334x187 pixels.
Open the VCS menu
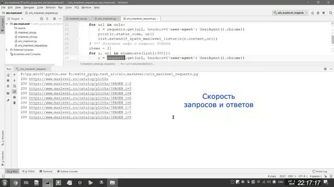pos(77,7)
